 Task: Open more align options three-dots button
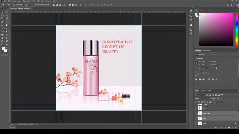[x=86, y=5]
